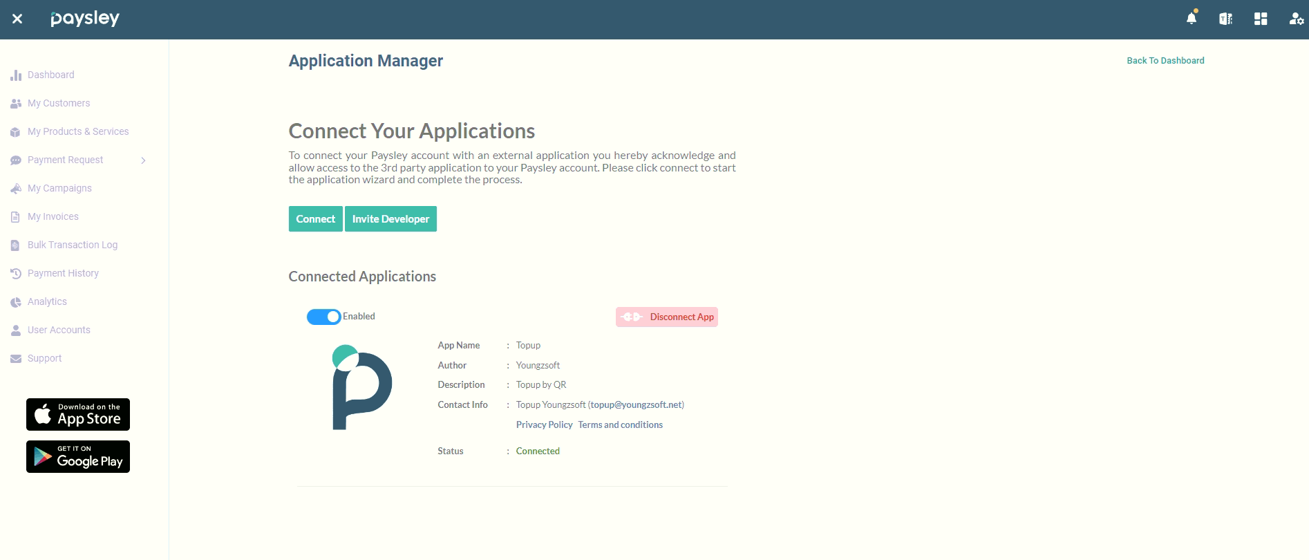Disable the Topup app Enabled toggle

tap(323, 317)
